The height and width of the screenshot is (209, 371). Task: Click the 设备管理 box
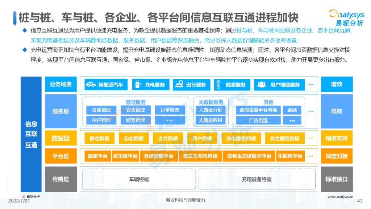tap(101, 110)
